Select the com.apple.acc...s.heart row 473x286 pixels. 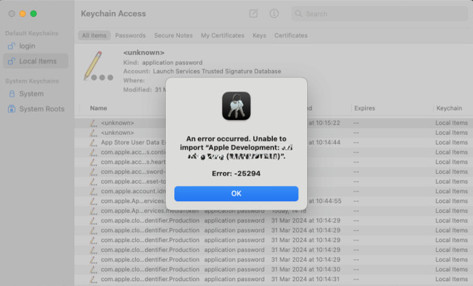274,162
